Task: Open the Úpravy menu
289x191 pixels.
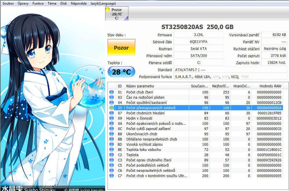Action: pos(23,3)
